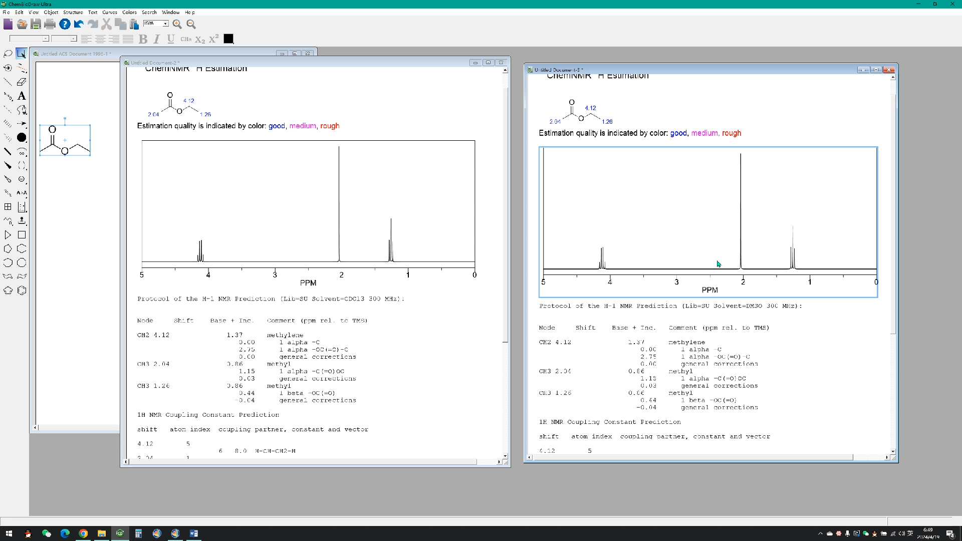Image resolution: width=962 pixels, height=541 pixels.
Task: Save the document with the floppy icon
Action: (x=36, y=24)
